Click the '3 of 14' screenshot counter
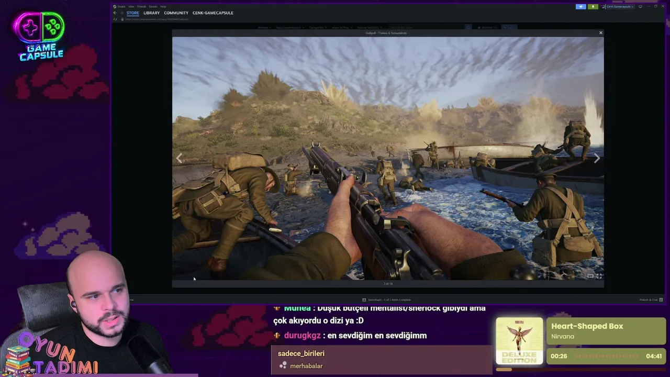This screenshot has height=377, width=670. 388,284
